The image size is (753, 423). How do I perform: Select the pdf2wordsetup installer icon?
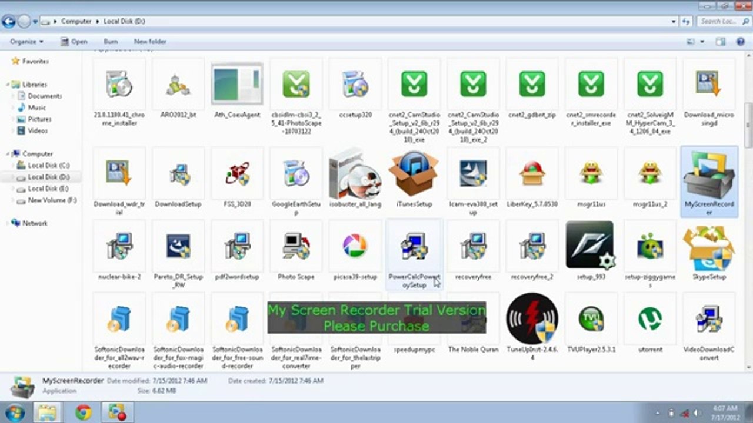pos(237,246)
